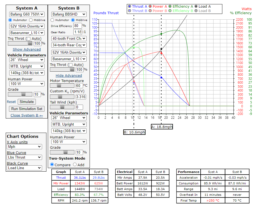The width and height of the screenshot is (259, 216).
Task: Choose Add in Two-System Mode
Action: coord(75,165)
